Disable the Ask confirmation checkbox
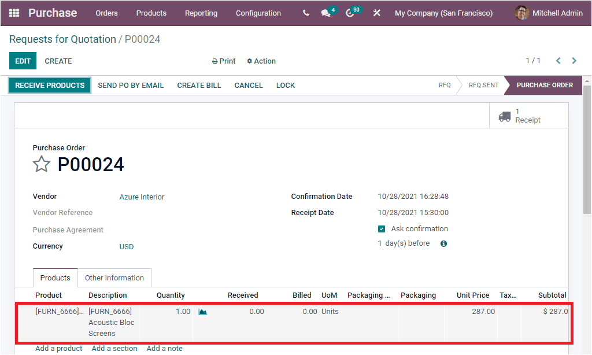Screen dimensions: 592x355 [382, 228]
